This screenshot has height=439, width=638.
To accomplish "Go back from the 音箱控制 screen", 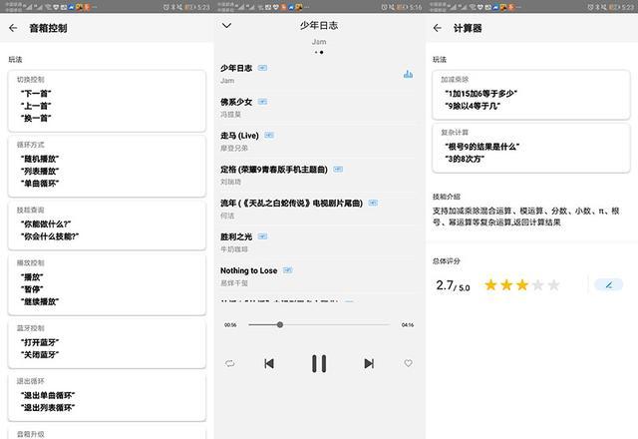I will [x=13, y=28].
